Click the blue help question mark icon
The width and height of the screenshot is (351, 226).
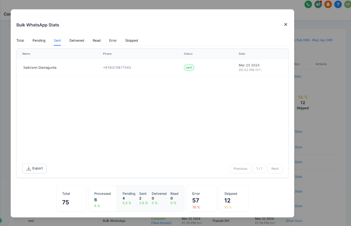tap(338, 4)
